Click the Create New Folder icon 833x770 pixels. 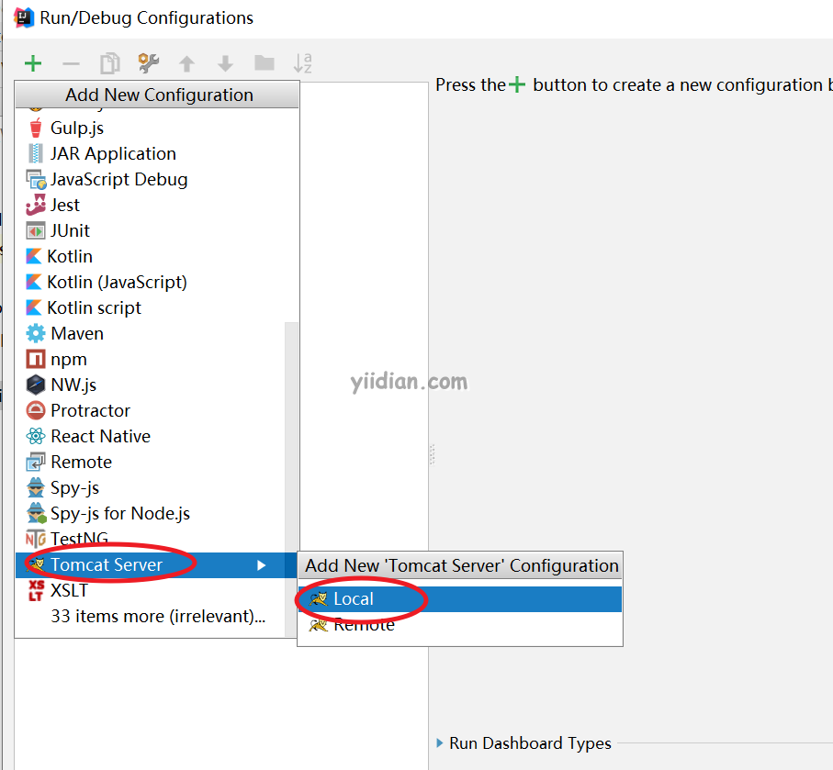(264, 63)
